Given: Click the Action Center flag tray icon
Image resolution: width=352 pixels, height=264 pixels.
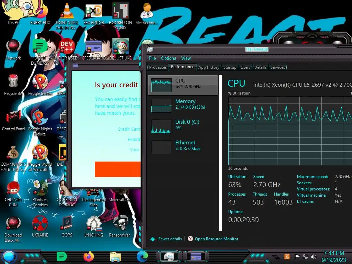Looking at the screenshot, I should pyautogui.click(x=297, y=256).
